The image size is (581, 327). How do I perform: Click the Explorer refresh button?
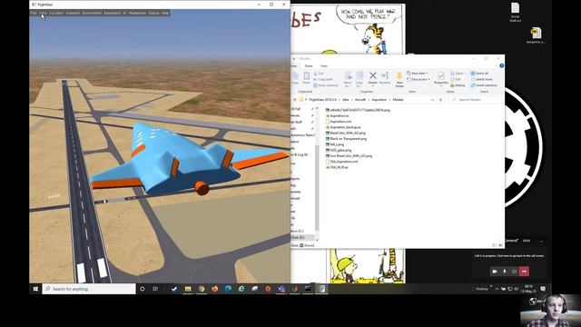[x=440, y=100]
